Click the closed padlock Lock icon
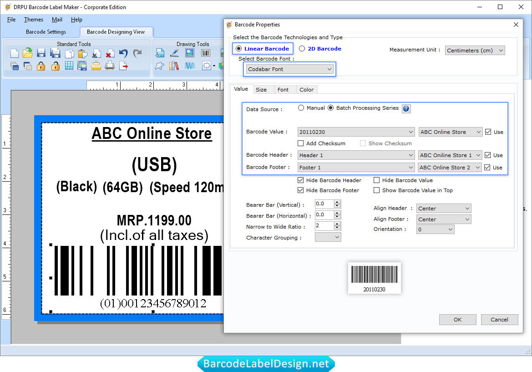 pos(41,66)
